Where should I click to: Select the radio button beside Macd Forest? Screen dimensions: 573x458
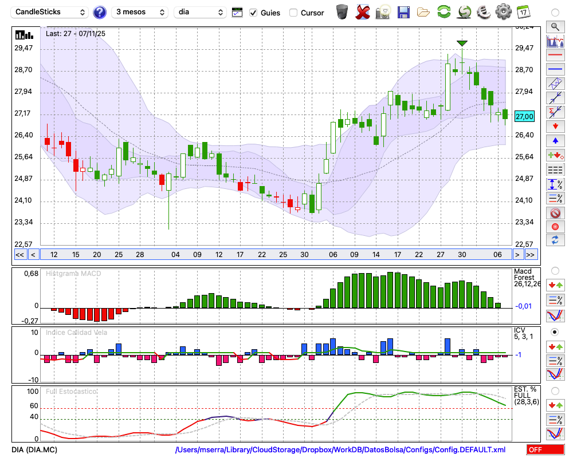pyautogui.click(x=555, y=270)
